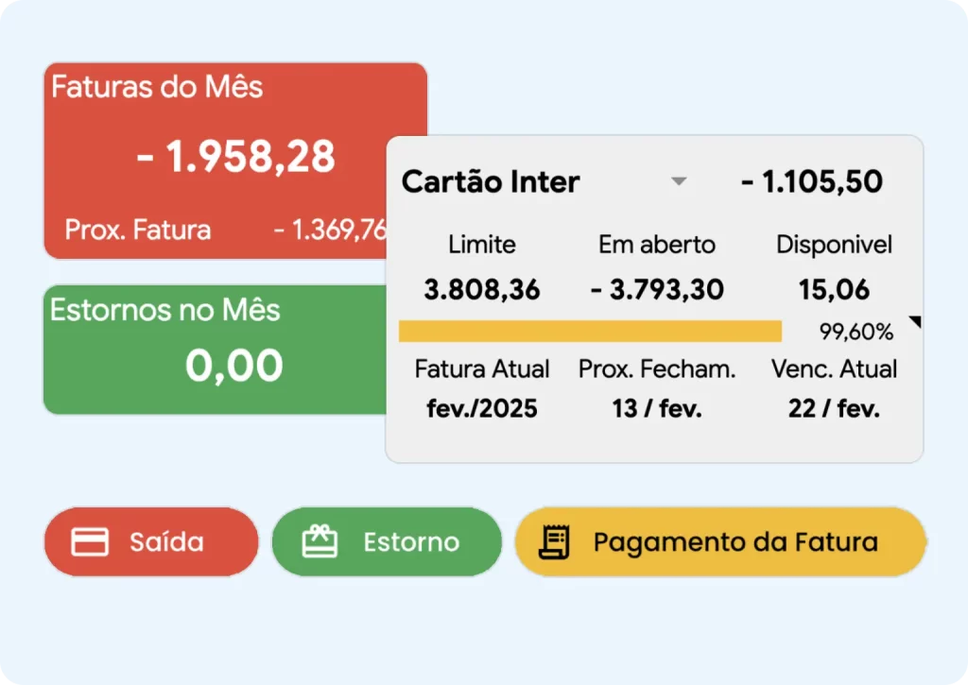Viewport: 968px width, 685px height.
Task: Select Venc. Atual date 22 / fev.
Action: pos(834,408)
